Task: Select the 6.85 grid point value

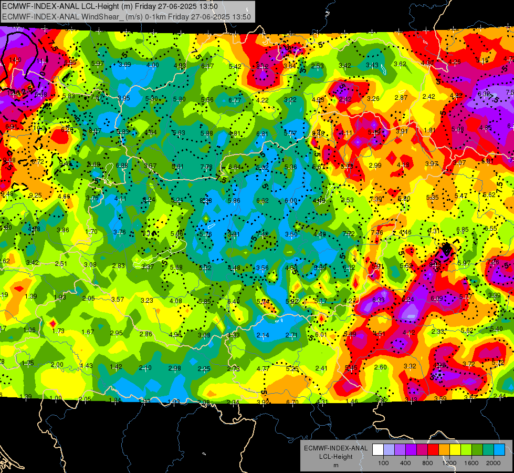Action: pos(463,230)
